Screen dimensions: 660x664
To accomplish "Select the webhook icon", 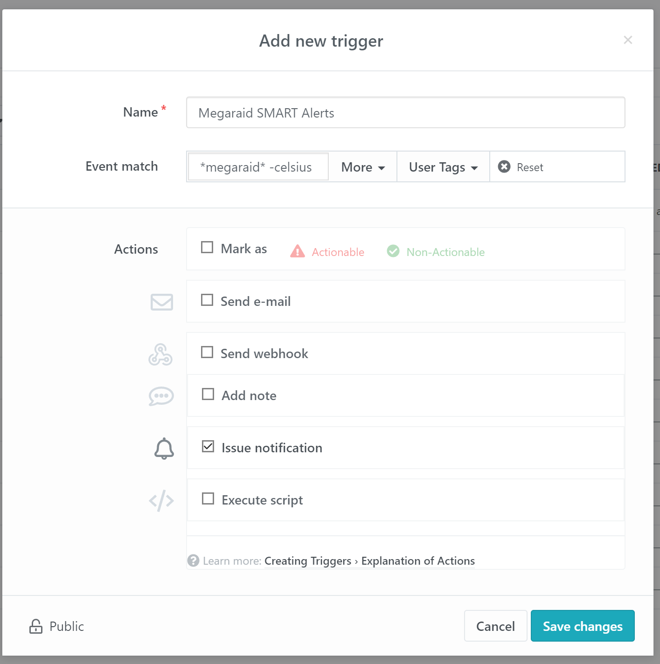I will [160, 354].
